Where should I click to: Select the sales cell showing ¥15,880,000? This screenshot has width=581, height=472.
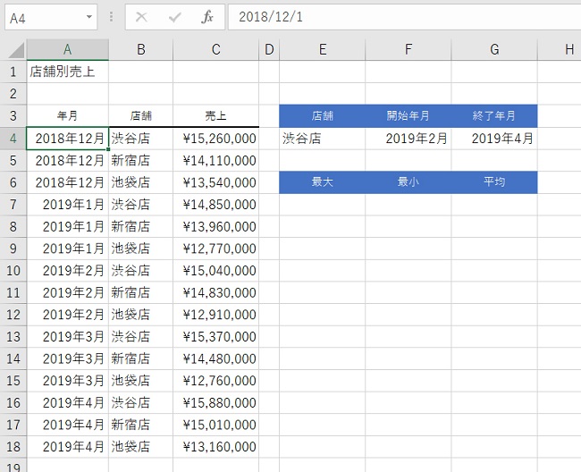(215, 402)
